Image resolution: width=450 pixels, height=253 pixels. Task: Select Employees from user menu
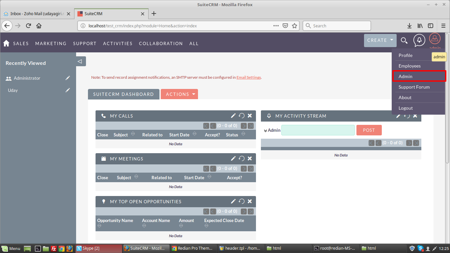(409, 66)
